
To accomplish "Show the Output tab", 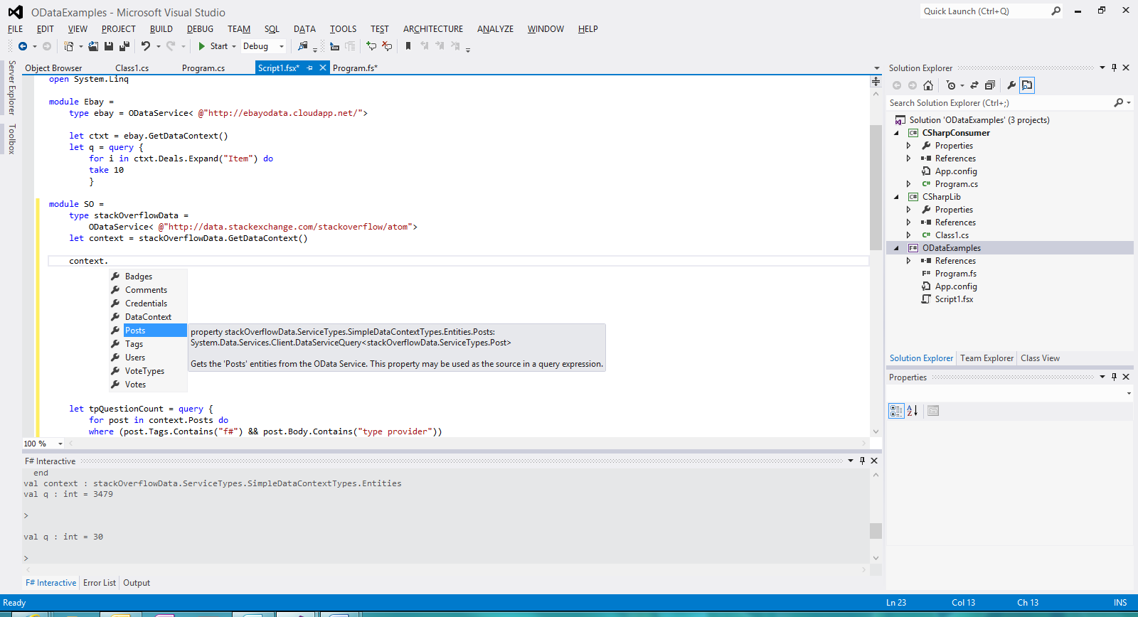I will pos(137,583).
